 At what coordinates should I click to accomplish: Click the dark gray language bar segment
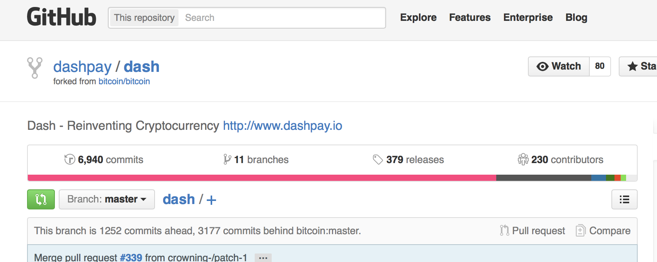[544, 178]
